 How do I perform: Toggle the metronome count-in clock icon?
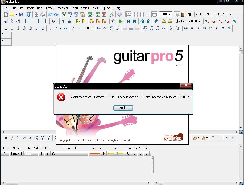[x=170, y=21]
